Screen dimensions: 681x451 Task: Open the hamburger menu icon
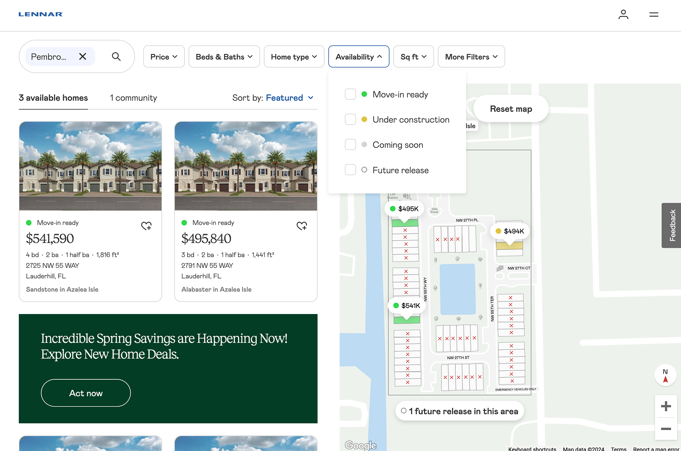(654, 15)
